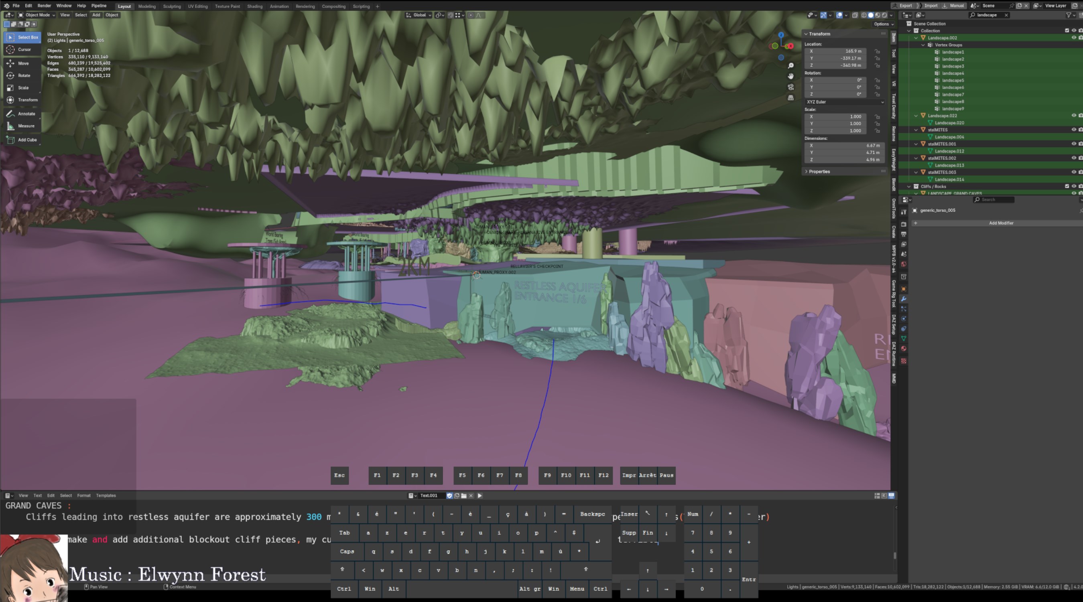Hide stalMITES.001 with eye icon
This screenshot has height=602, width=1083.
1073,144
